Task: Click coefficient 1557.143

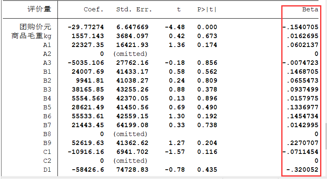Action: click(87, 36)
